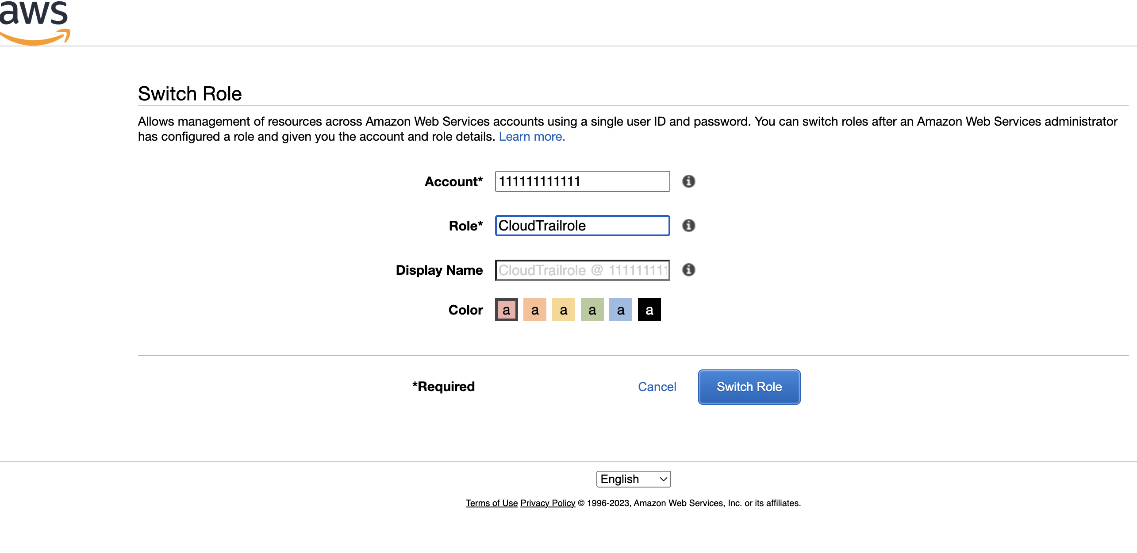Open the Privacy Policy link
Image resolution: width=1137 pixels, height=553 pixels.
[548, 503]
